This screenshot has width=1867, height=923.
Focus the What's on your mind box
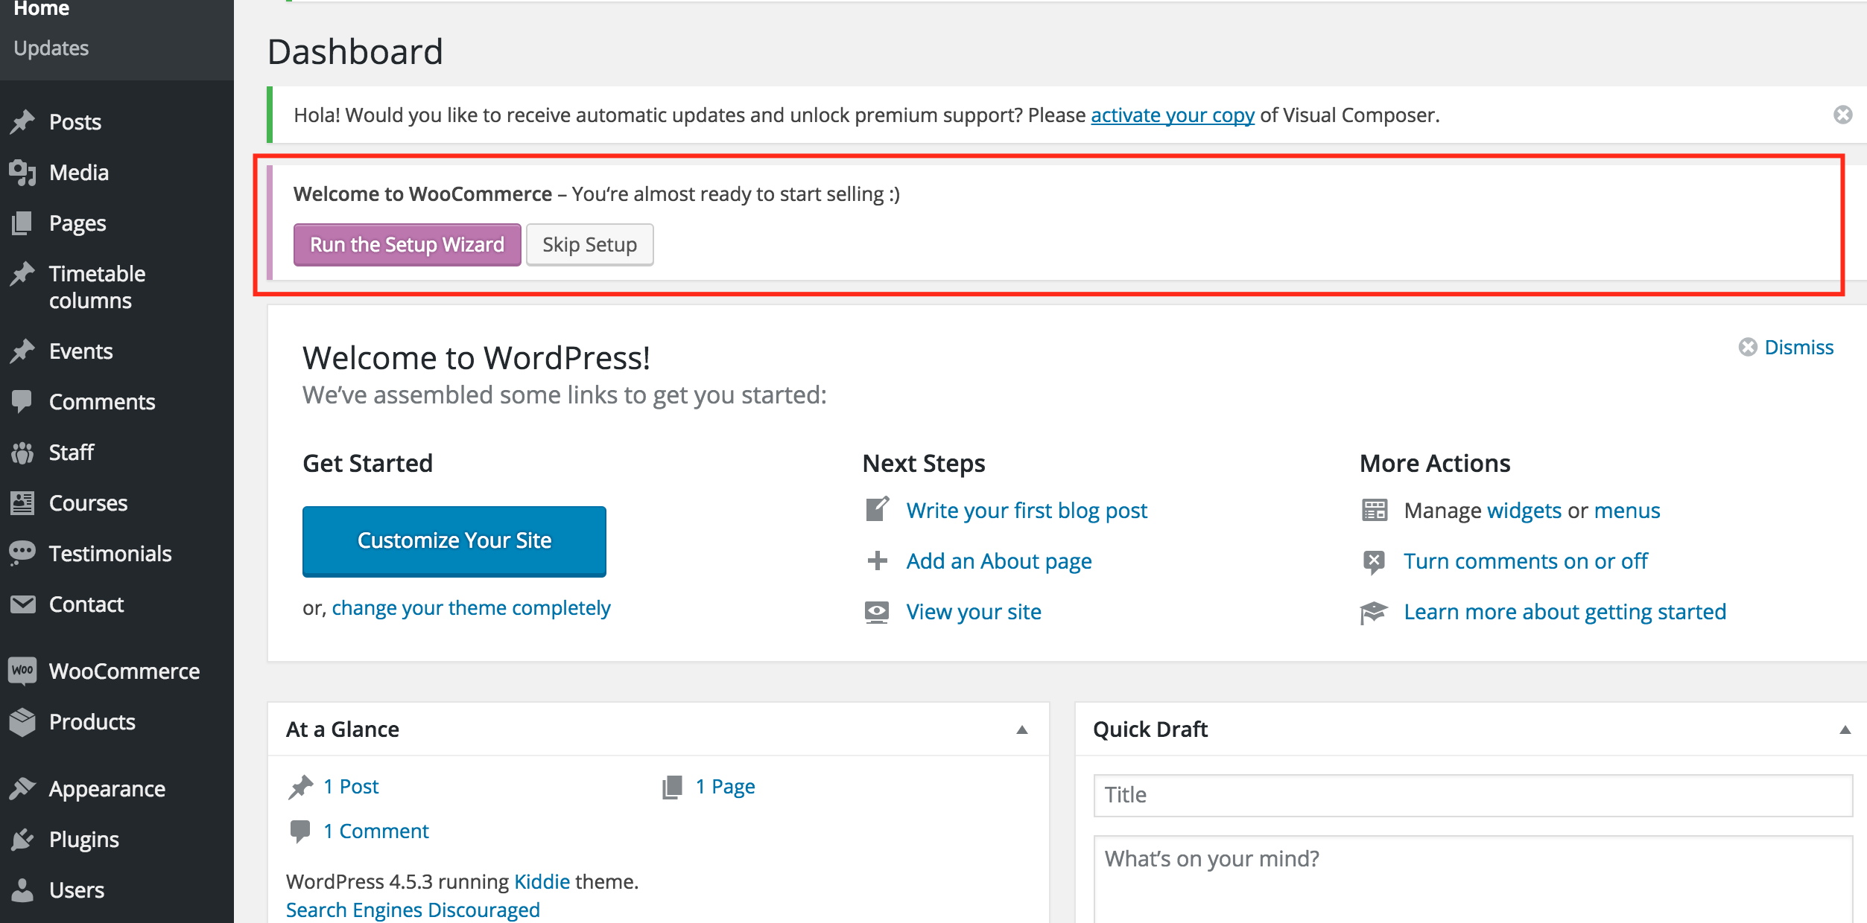point(1472,880)
